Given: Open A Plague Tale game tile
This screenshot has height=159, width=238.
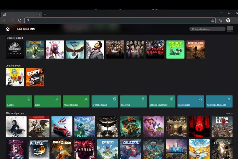Looking at the screenshot, I should tap(16, 127).
